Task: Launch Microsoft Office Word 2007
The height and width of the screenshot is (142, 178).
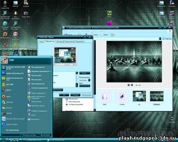Action: coord(13,119)
